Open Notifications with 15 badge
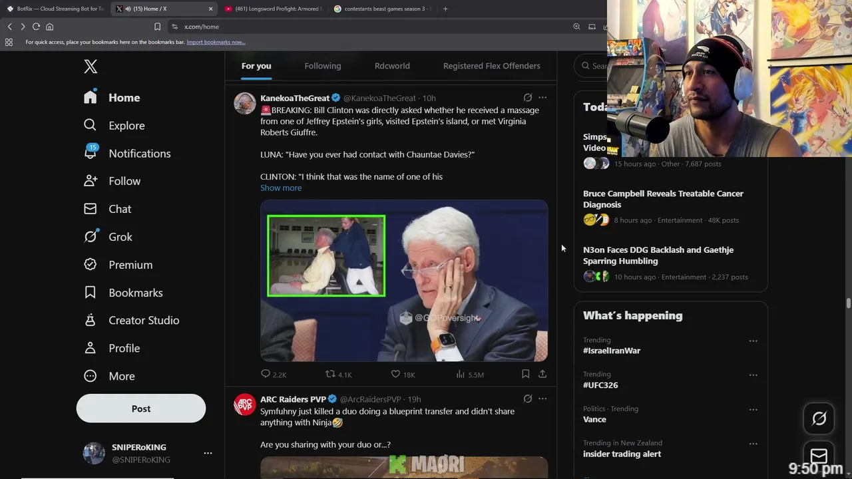Screen dimensions: 852x479 point(127,153)
